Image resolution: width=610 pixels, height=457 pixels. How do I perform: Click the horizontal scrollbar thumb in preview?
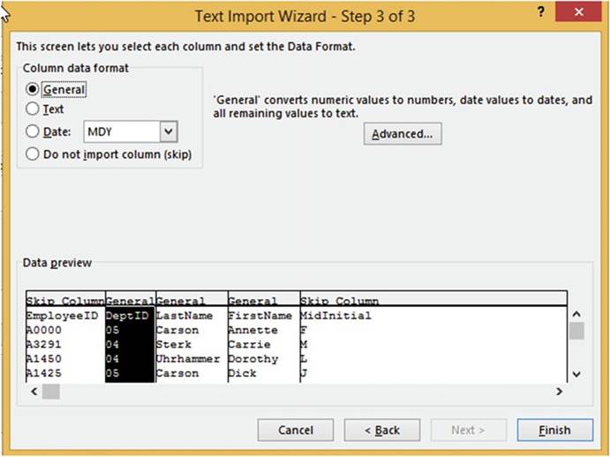click(x=50, y=391)
